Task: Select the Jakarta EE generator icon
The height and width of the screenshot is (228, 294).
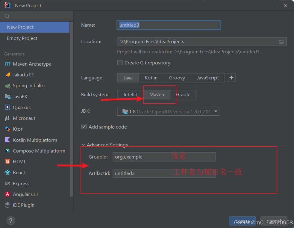Action: [x=8, y=75]
